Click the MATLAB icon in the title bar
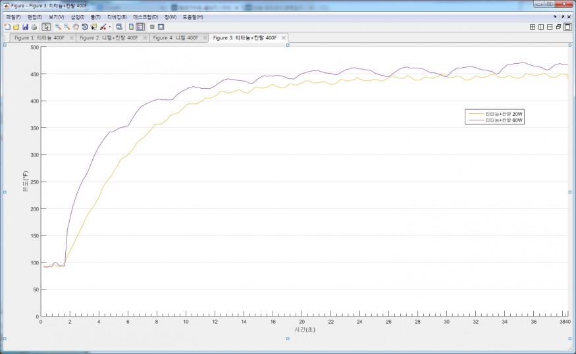Viewport: 576px width, 354px height. coord(6,5)
